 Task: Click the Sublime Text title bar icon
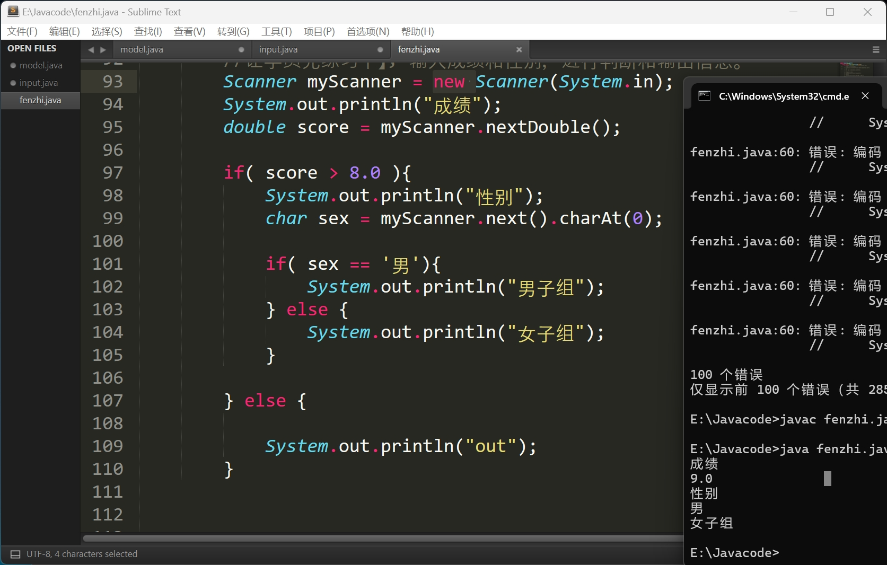pyautogui.click(x=13, y=12)
